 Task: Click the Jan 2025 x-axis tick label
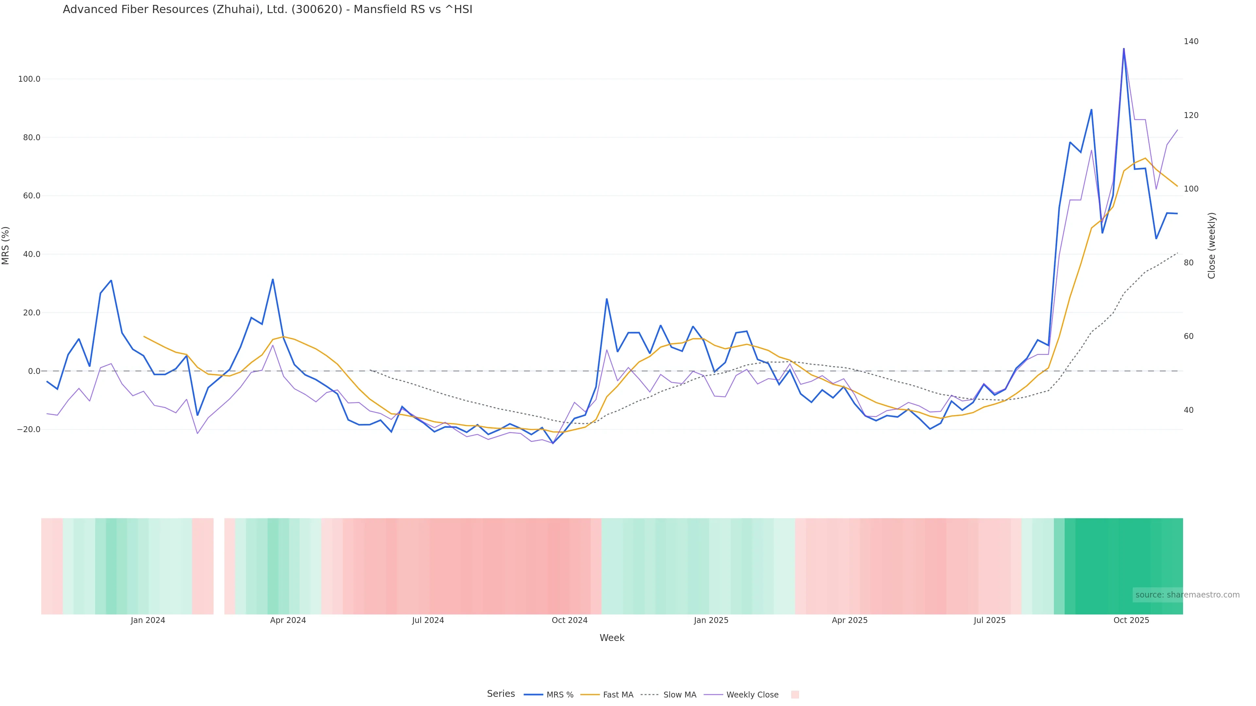coord(711,620)
